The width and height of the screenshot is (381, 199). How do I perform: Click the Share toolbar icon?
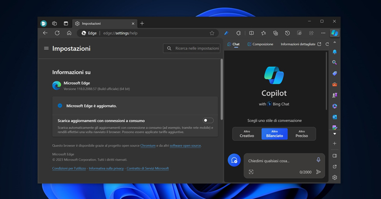click(311, 33)
